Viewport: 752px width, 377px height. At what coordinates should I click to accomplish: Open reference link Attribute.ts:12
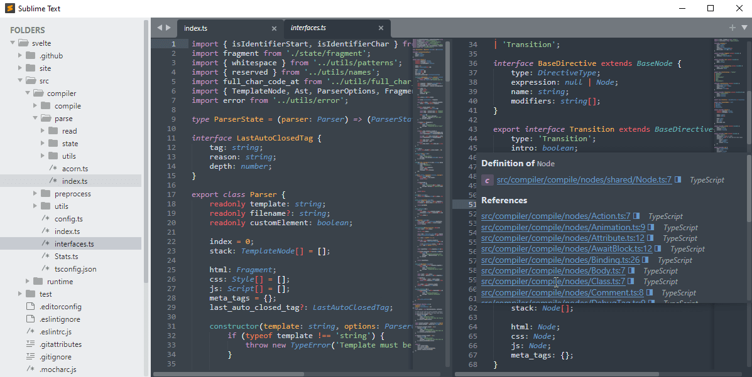tap(562, 238)
